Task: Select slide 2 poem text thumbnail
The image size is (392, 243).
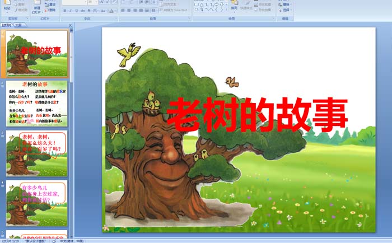Action: click(37, 103)
